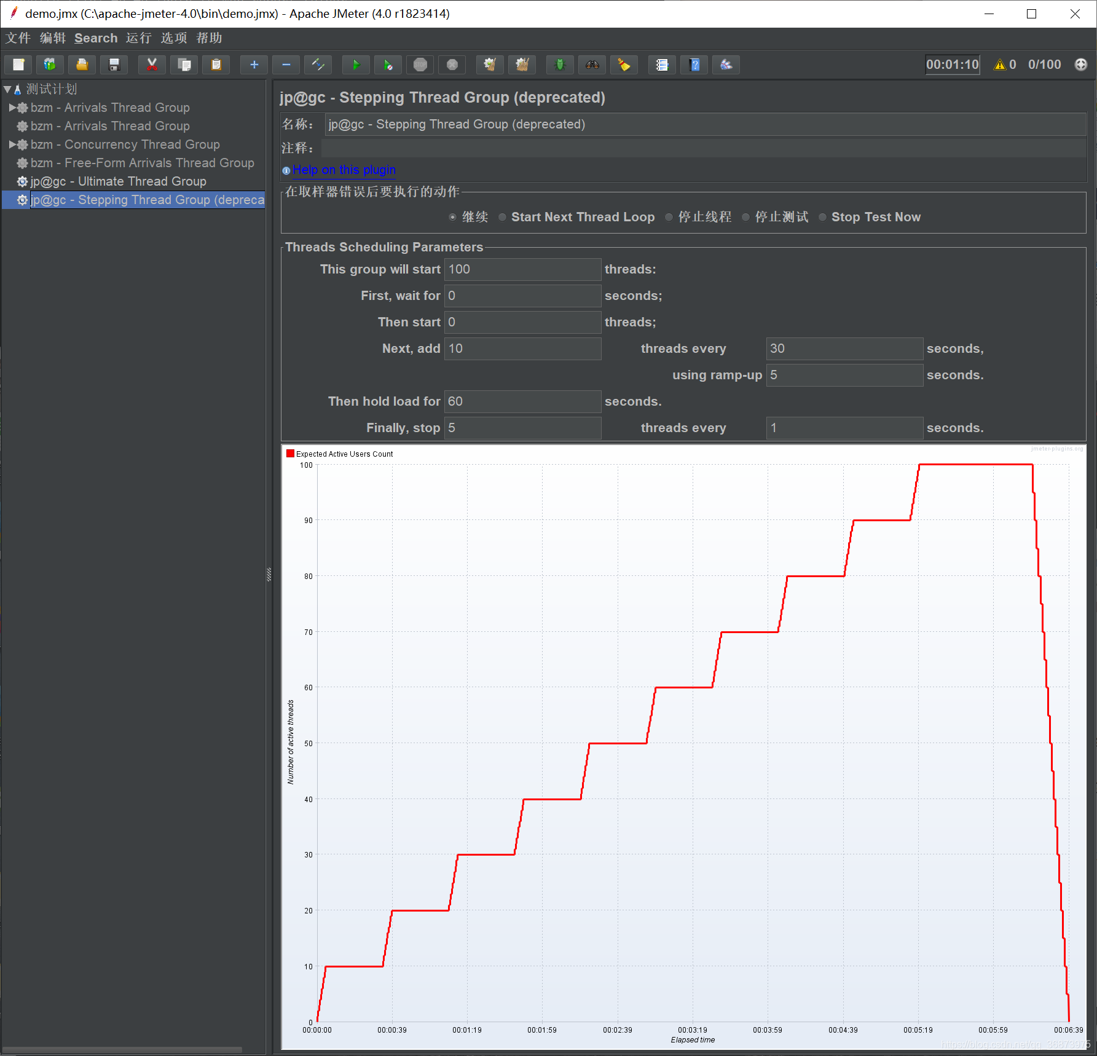The height and width of the screenshot is (1056, 1097).
Task: Select the 继续 radio option
Action: (x=469, y=217)
